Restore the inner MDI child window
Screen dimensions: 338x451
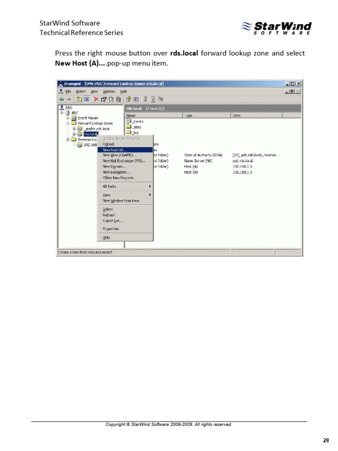click(292, 92)
